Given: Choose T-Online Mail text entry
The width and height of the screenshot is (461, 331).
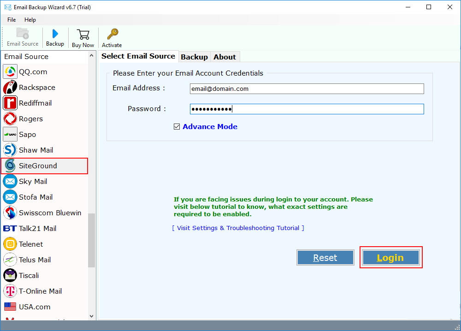Looking at the screenshot, I should (40, 291).
